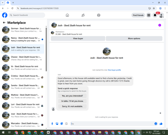Image resolution: width=168 pixels, height=135 pixels.
Task: Click the conversation list scrollbar
Action: click(x=46, y=50)
